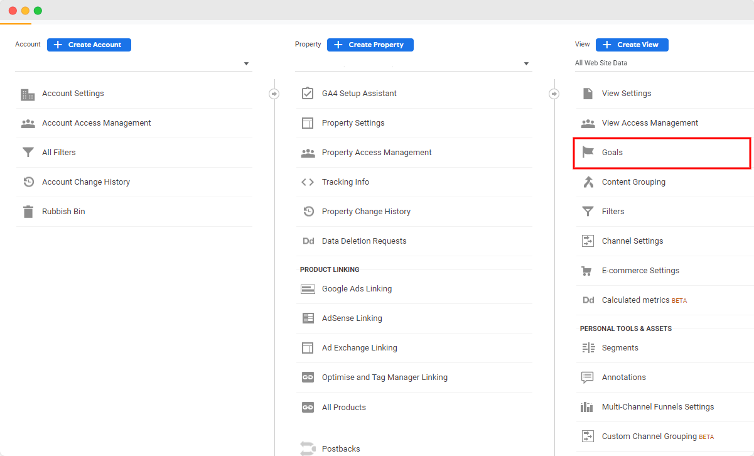Click the All Filters funnel icon

point(28,152)
